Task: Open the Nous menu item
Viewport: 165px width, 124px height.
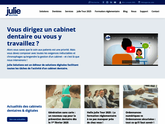Action: coord(134,11)
